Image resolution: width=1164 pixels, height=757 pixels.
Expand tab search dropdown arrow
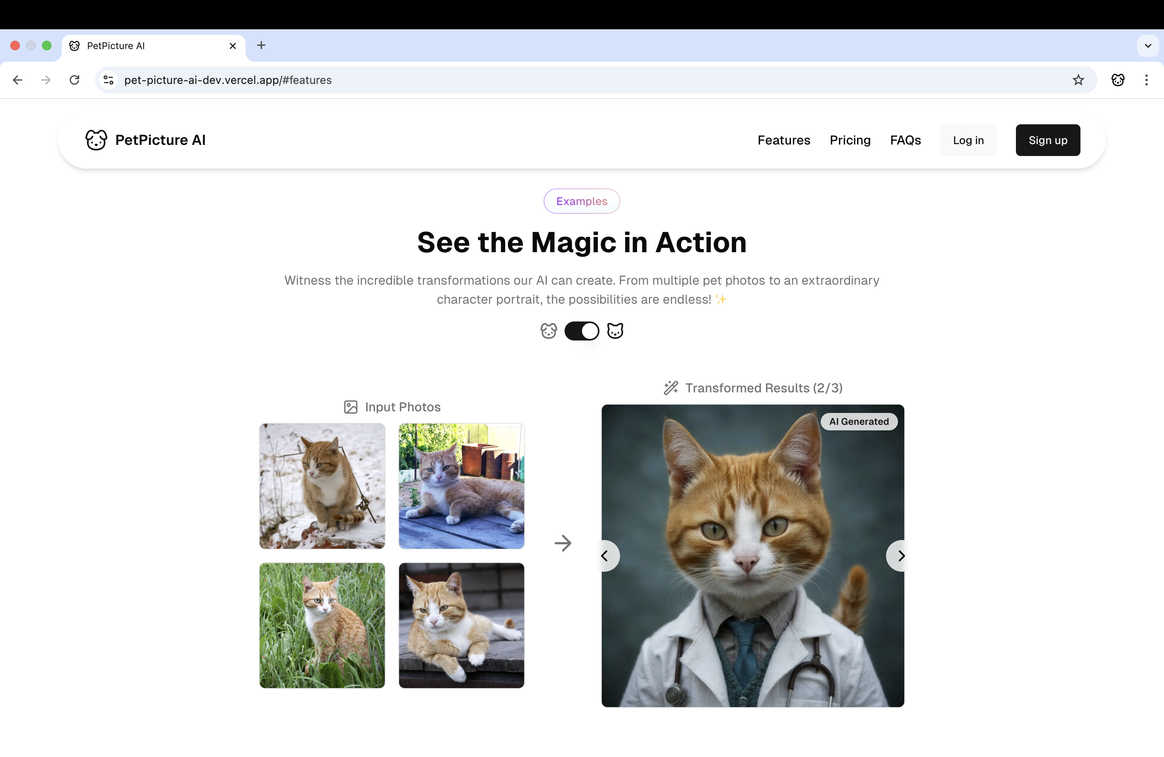[1147, 46]
